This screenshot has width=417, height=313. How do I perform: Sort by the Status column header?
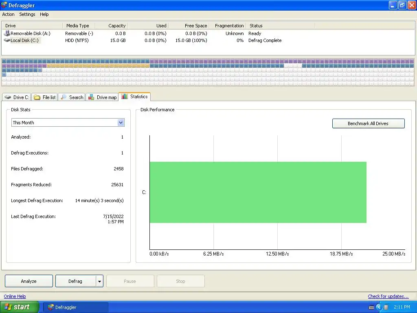tap(280, 26)
